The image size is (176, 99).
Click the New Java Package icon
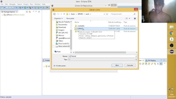(35, 8)
